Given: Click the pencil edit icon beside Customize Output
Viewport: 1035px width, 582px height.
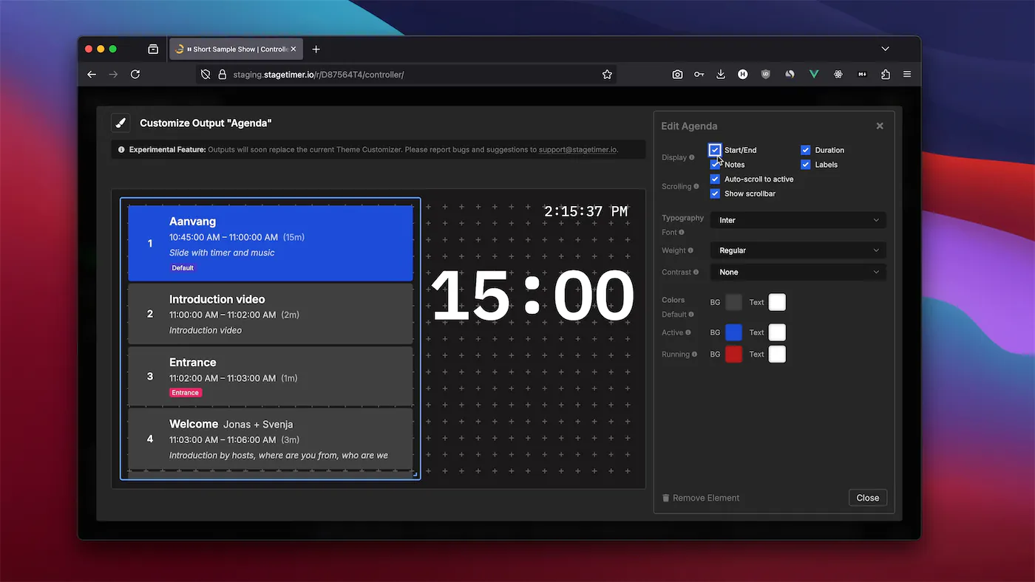Looking at the screenshot, I should pos(121,122).
